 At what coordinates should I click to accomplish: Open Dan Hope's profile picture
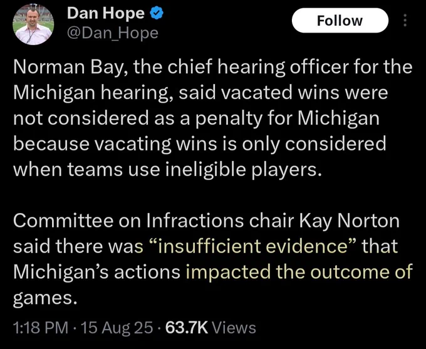33,24
